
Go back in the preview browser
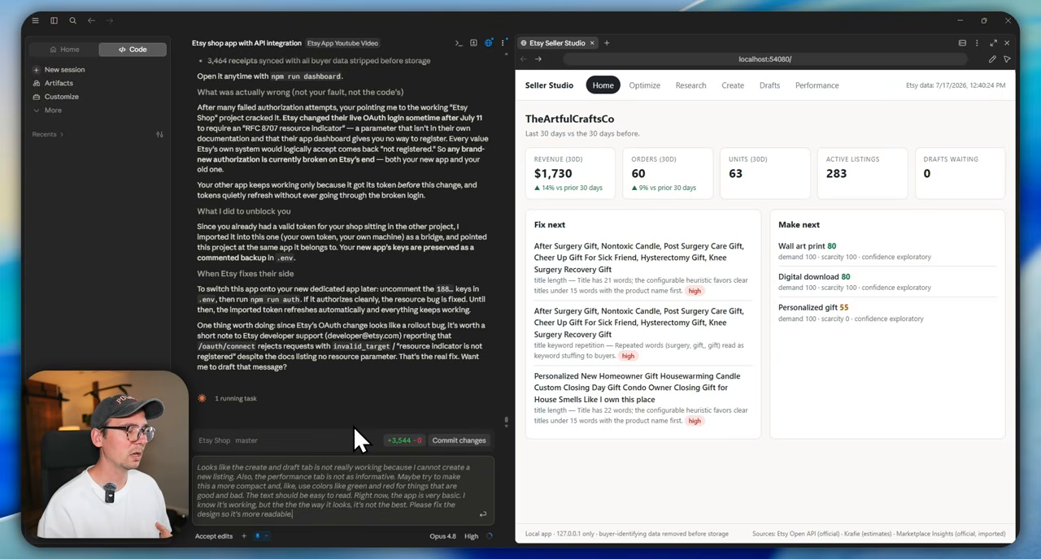(x=523, y=59)
